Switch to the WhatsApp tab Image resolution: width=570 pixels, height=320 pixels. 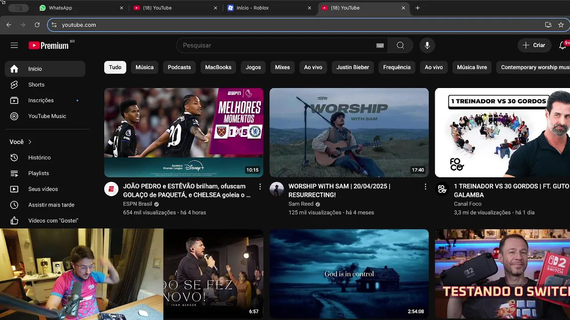(x=80, y=8)
